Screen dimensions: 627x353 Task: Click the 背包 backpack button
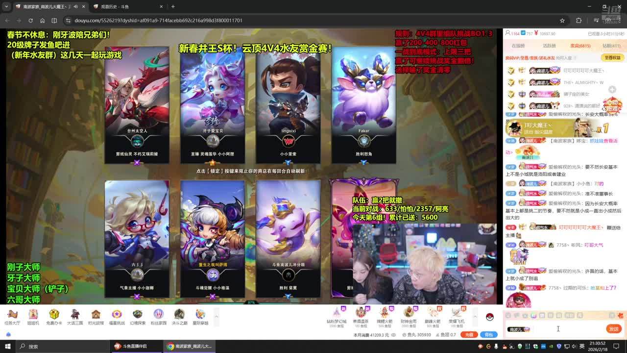(x=488, y=335)
